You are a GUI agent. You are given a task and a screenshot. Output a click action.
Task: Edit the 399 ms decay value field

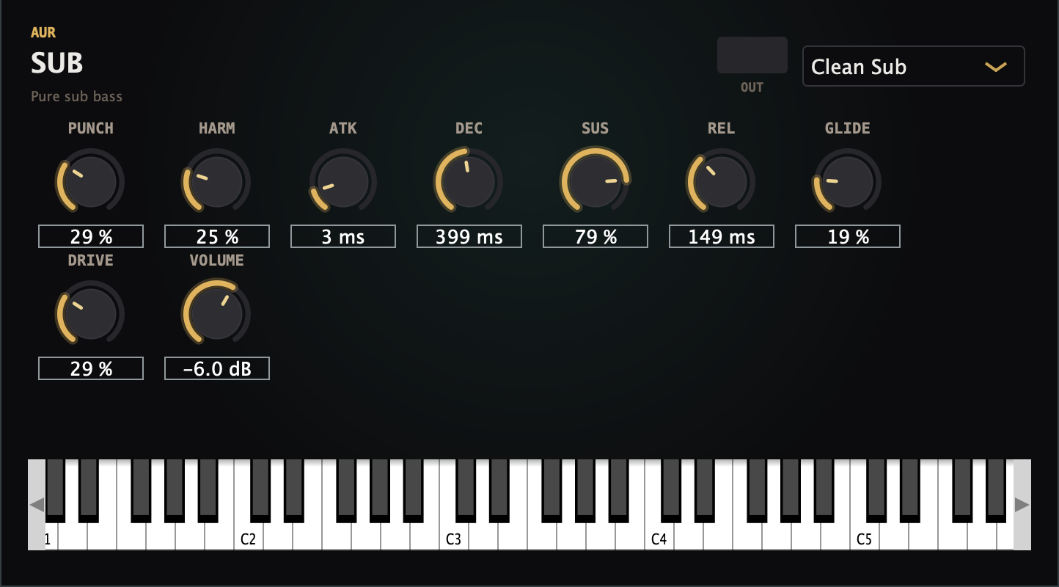point(469,236)
